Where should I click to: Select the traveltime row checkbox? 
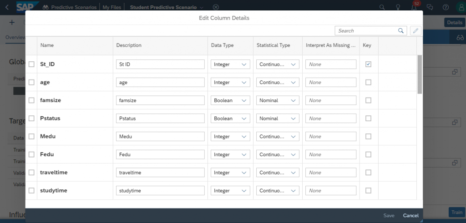pos(31,173)
